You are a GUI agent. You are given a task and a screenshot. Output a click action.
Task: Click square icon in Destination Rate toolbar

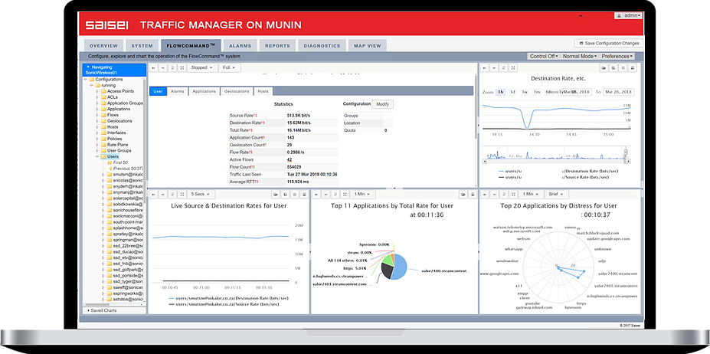point(623,67)
